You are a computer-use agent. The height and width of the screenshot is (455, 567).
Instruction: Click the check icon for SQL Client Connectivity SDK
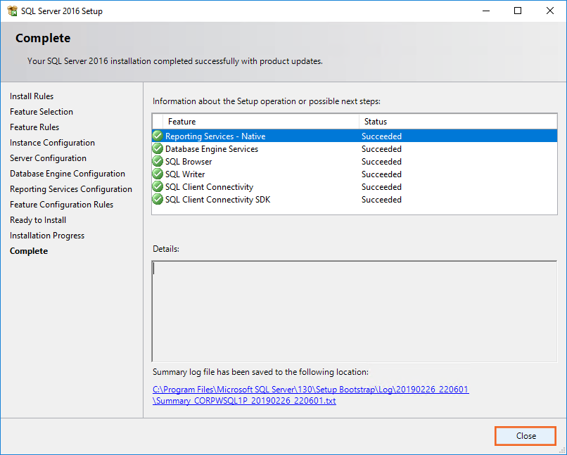[x=158, y=200]
